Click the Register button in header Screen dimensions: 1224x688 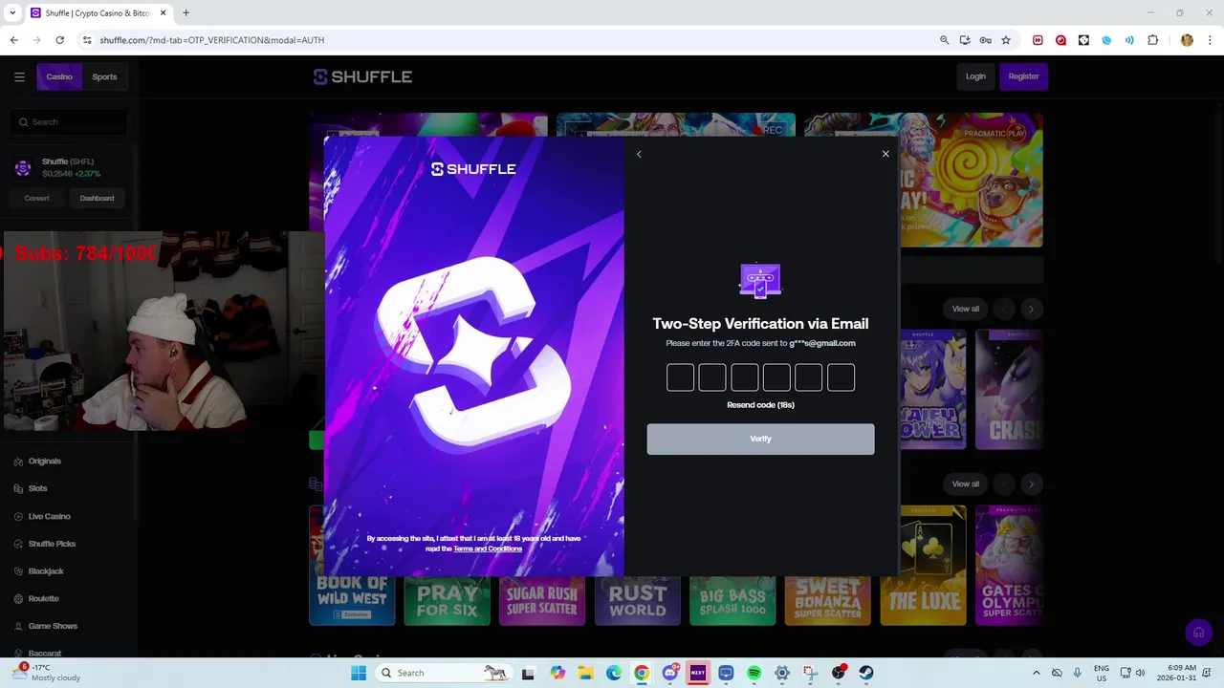1023,76
